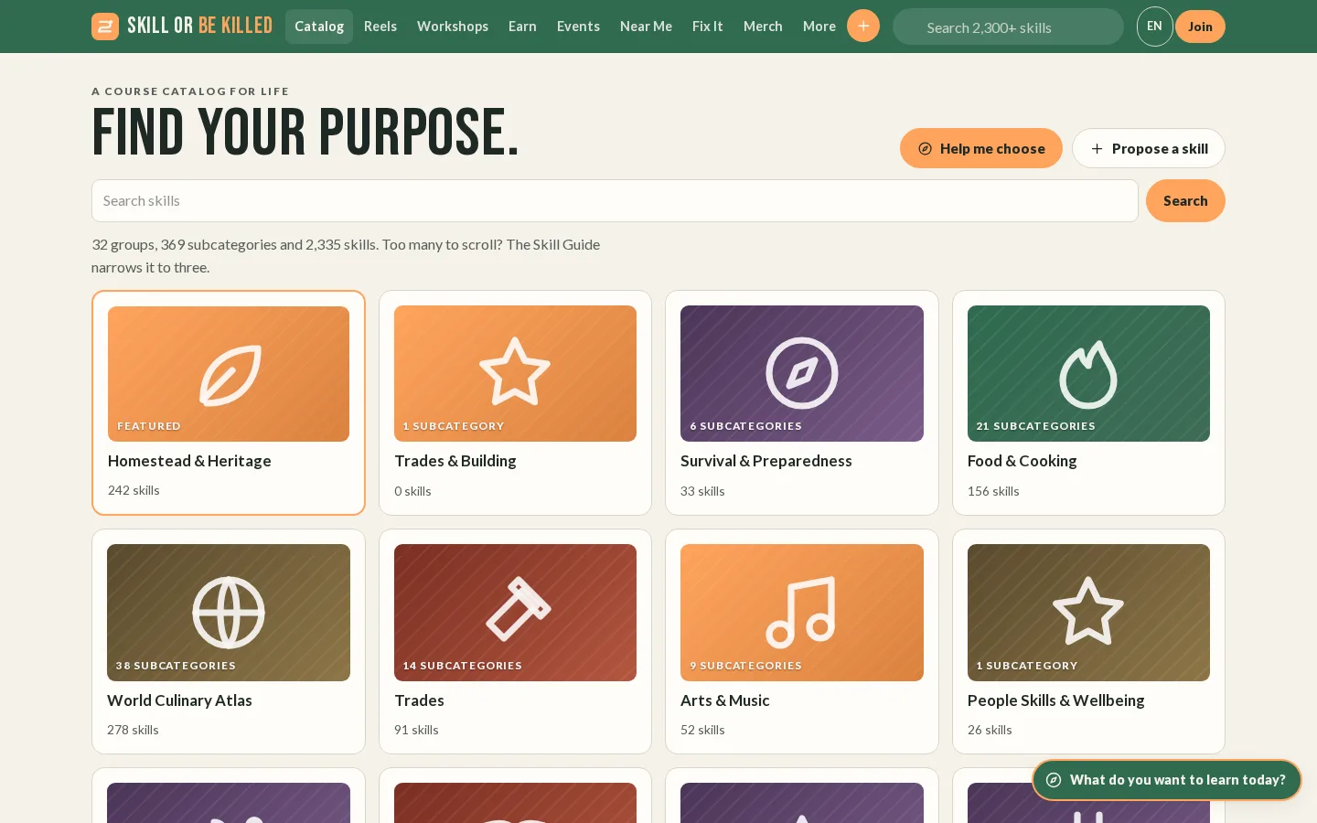Open the What do you want to learn today prompt
The width and height of the screenshot is (1317, 823).
pyautogui.click(x=1167, y=780)
